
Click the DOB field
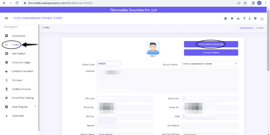click(x=210, y=117)
